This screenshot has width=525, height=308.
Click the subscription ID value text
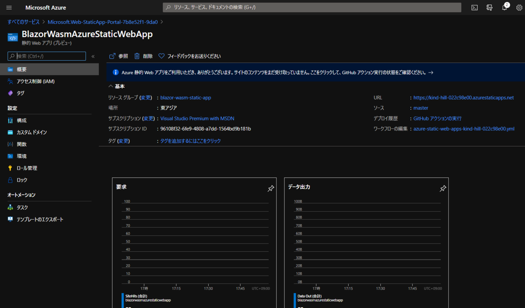point(206,129)
